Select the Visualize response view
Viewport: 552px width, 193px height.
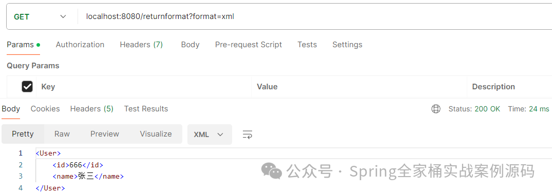point(156,134)
